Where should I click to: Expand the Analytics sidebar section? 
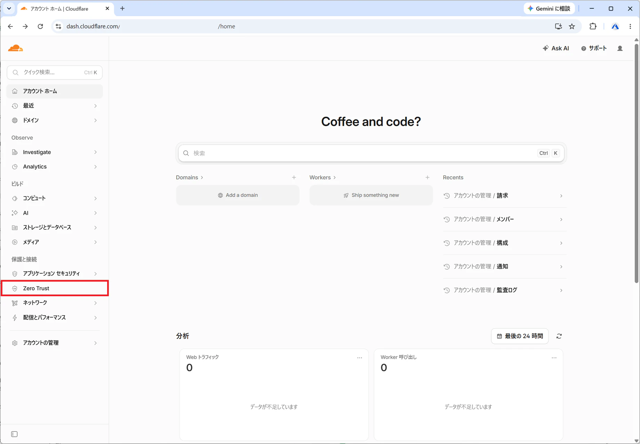55,167
